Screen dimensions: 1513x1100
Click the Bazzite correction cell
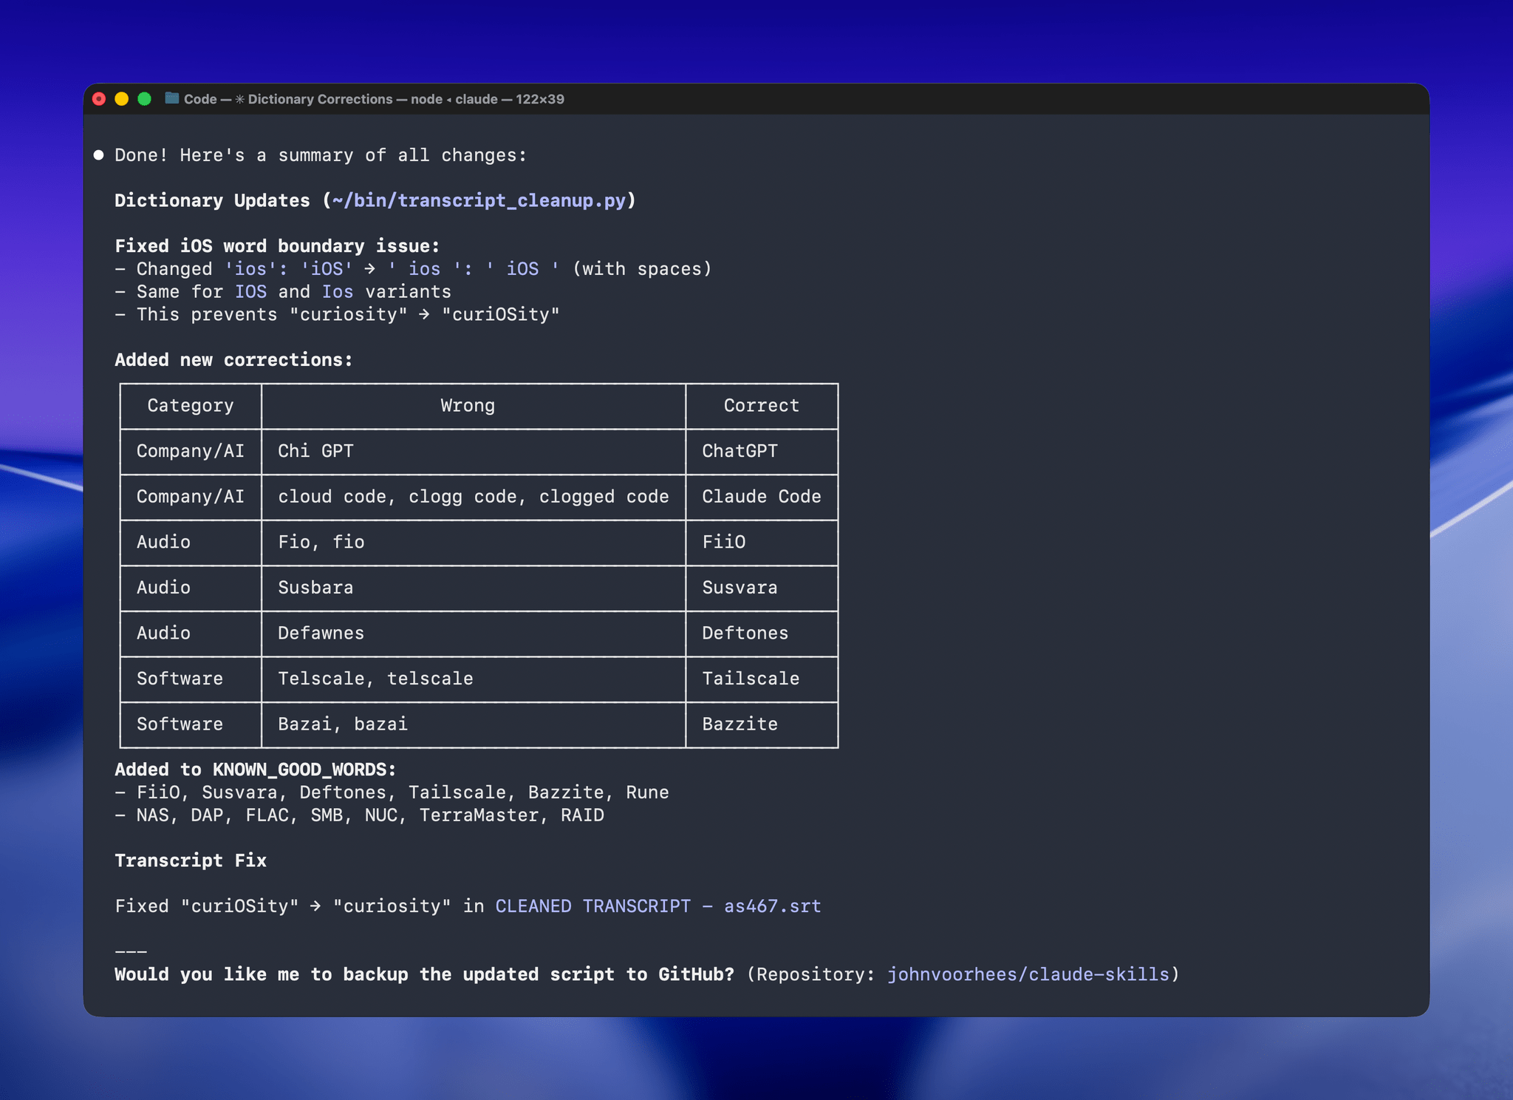[740, 724]
